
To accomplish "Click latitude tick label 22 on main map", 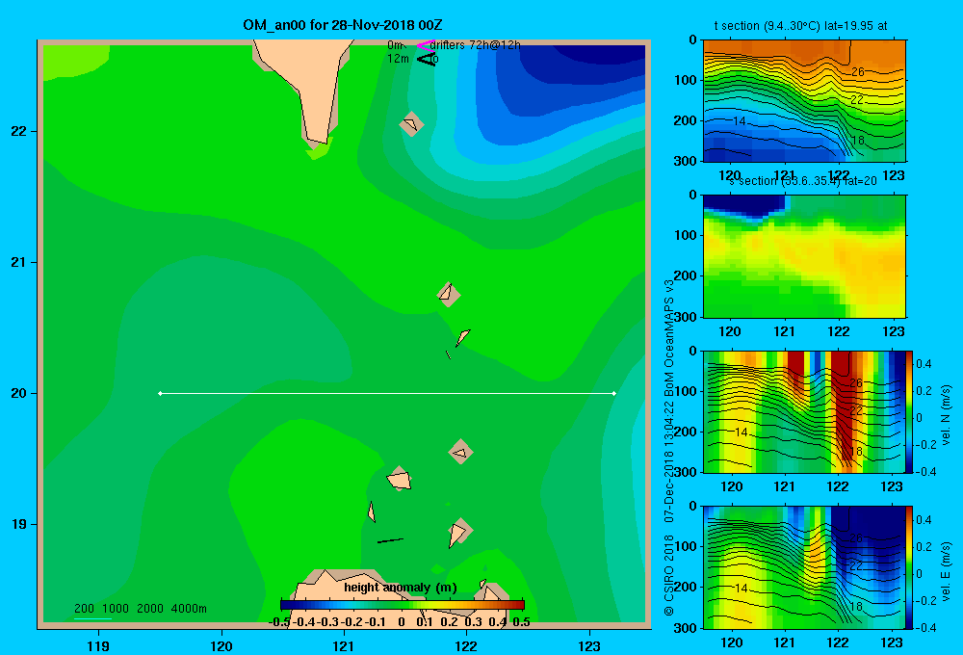I will (19, 132).
